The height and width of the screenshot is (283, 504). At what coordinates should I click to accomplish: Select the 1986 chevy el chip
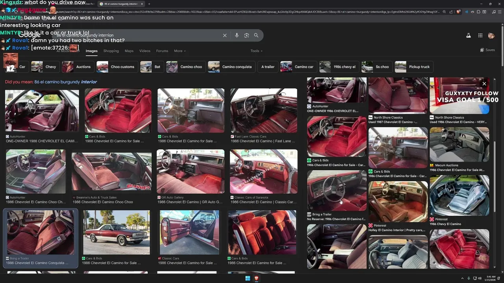[339, 67]
